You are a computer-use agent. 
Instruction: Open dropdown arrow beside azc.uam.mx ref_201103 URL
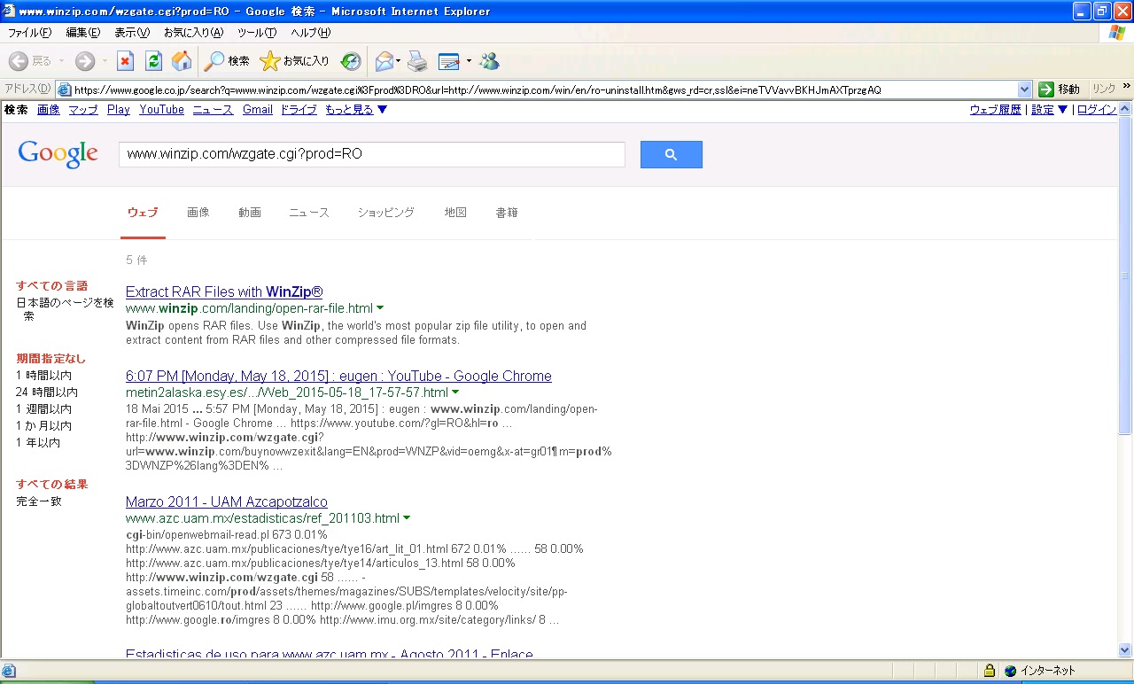(407, 518)
